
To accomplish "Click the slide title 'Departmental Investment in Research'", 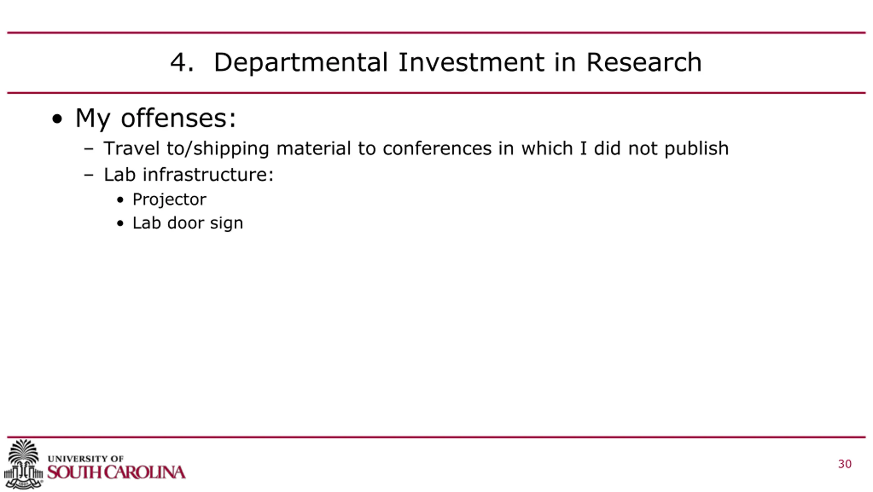I will click(x=457, y=62).
